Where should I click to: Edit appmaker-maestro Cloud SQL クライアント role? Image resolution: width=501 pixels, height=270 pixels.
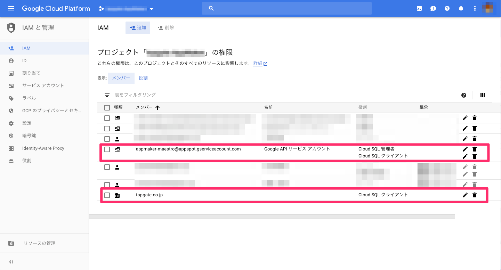pos(465,156)
